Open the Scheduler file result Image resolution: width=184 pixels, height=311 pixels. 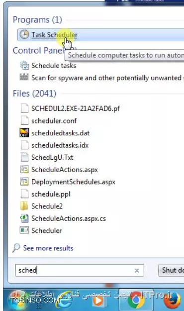[x=47, y=231]
